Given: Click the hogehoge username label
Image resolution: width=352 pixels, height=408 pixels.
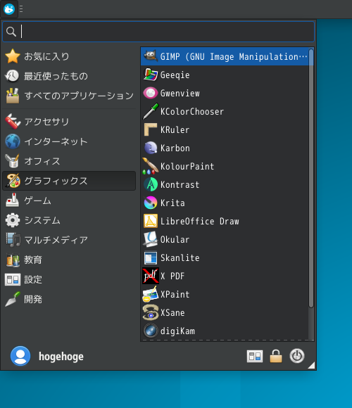Looking at the screenshot, I should (61, 357).
